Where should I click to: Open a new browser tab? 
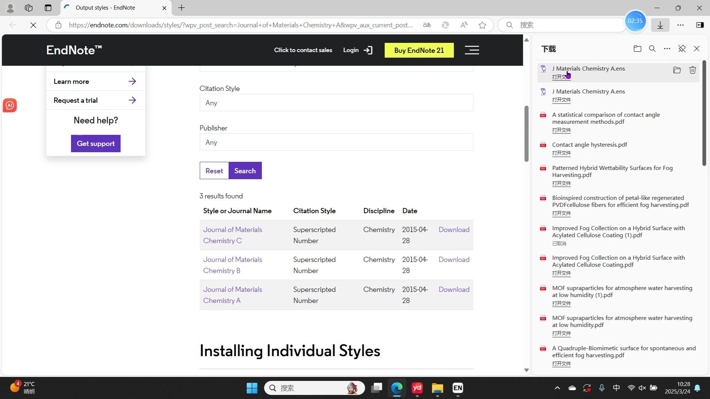point(181,8)
